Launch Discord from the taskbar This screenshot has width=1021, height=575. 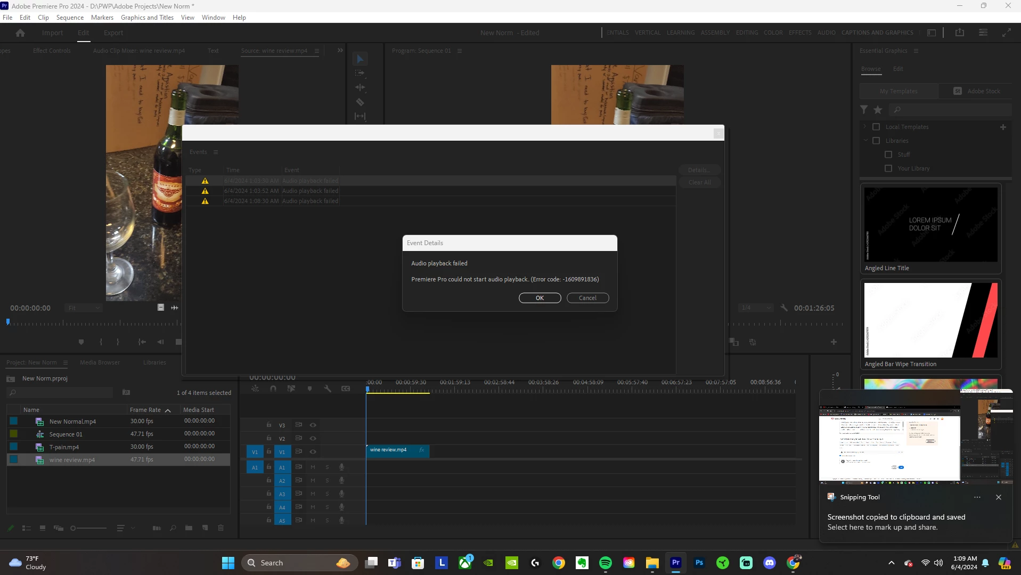pyautogui.click(x=770, y=563)
